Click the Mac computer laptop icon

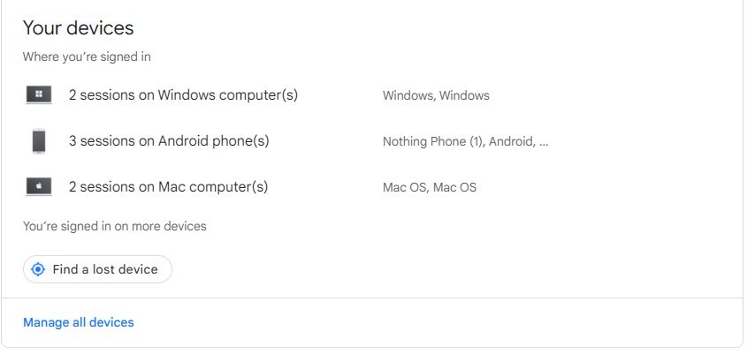coord(39,186)
